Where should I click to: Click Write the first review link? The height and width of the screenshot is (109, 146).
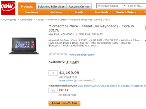[82, 55]
